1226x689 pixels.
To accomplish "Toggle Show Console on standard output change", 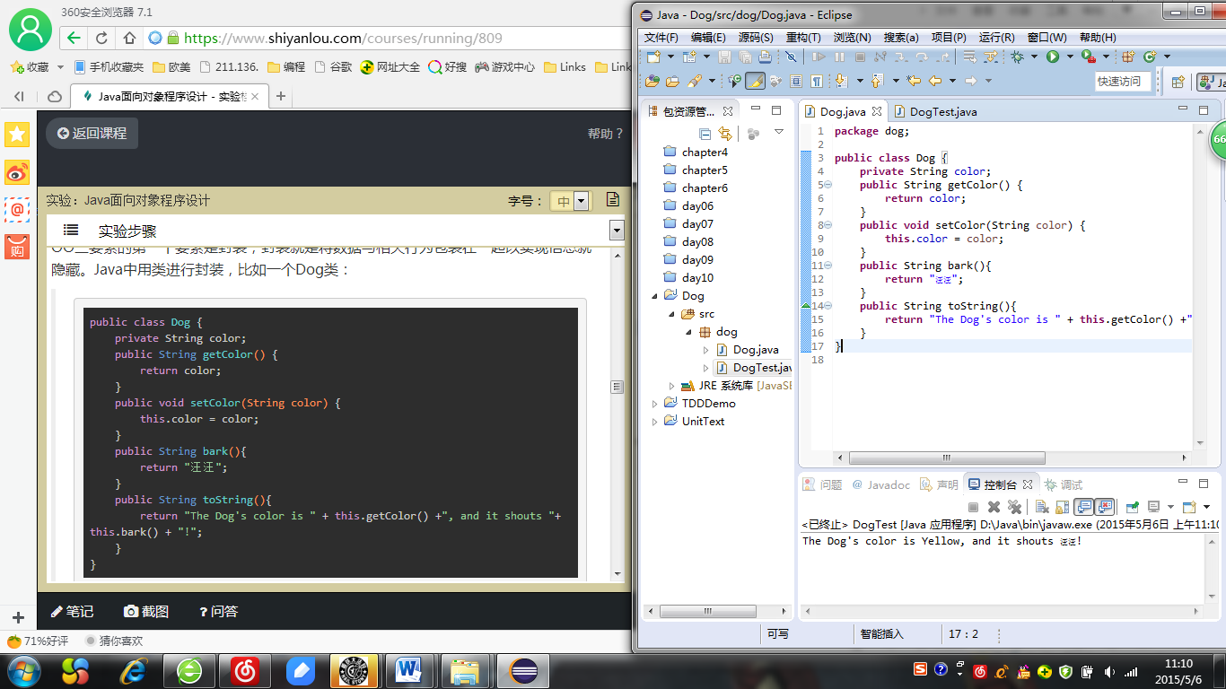I will pyautogui.click(x=1083, y=507).
